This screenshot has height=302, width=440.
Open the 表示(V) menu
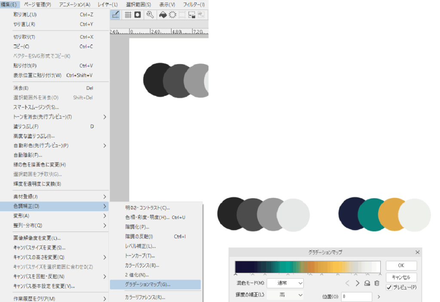pos(167,4)
